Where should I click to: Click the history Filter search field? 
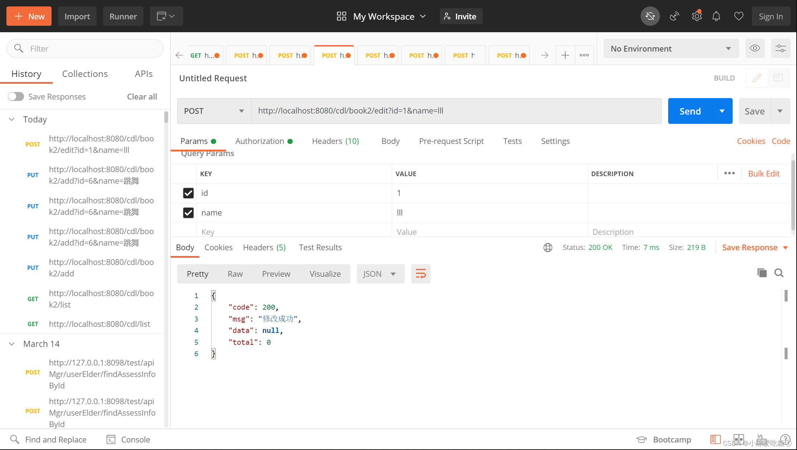pos(85,49)
